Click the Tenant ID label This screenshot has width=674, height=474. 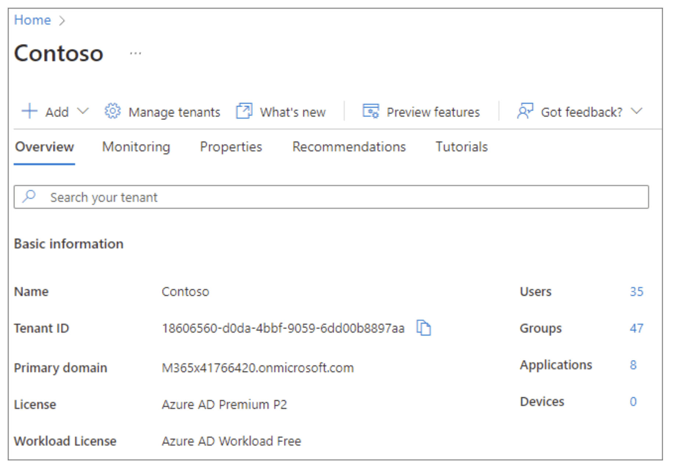[41, 328]
